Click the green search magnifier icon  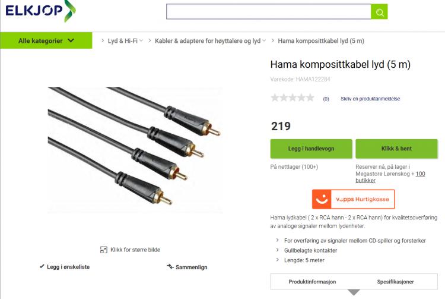[380, 12]
